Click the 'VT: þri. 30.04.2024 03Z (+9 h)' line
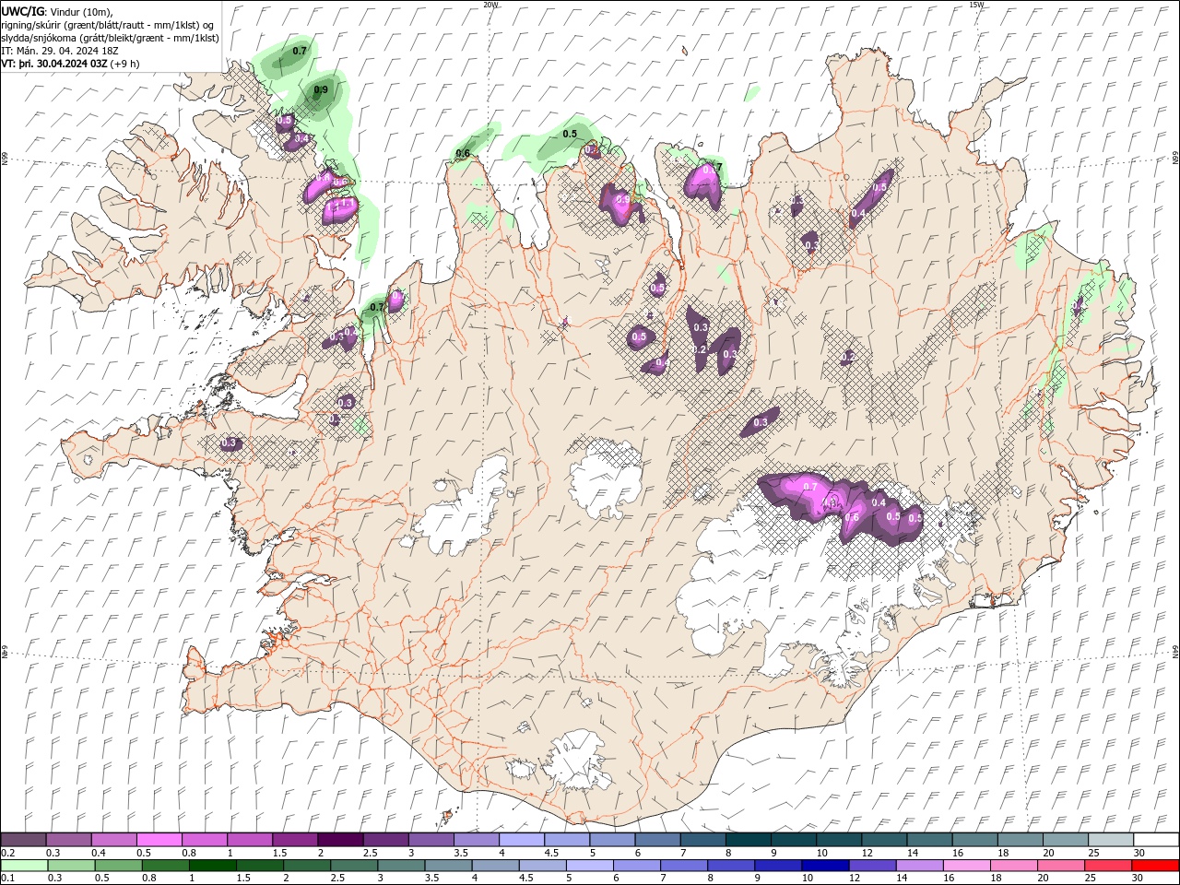The height and width of the screenshot is (885, 1180). 71,64
